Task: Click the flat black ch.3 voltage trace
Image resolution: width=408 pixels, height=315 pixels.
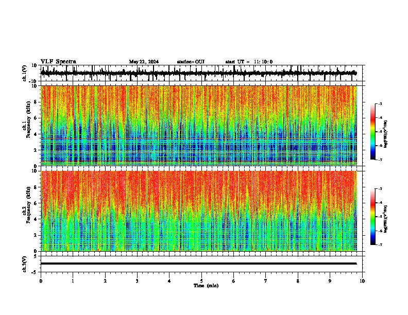Action: [x=199, y=264]
